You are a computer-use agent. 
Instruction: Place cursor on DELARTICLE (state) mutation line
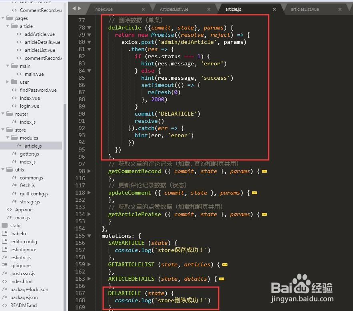(x=141, y=293)
